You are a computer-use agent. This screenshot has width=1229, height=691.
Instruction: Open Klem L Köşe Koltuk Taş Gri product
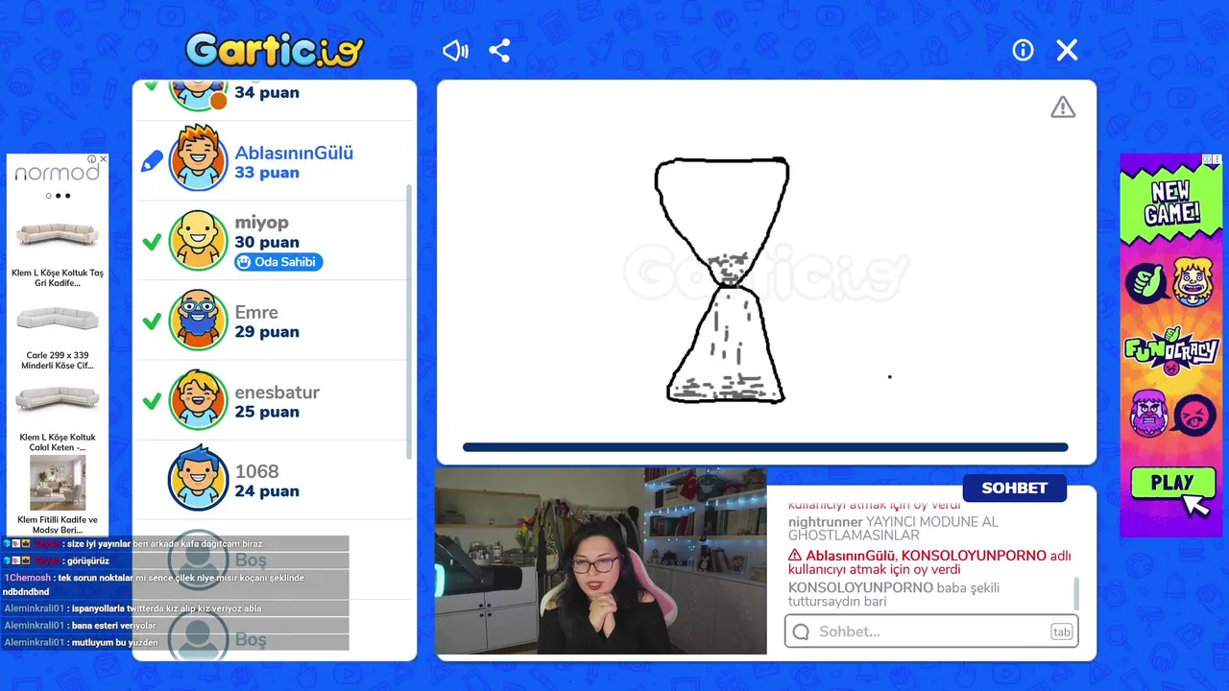pyautogui.click(x=58, y=252)
